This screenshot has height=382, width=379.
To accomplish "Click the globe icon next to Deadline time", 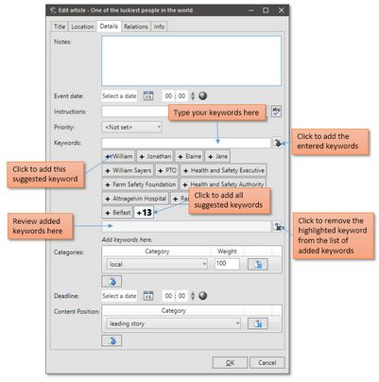I will [203, 296].
